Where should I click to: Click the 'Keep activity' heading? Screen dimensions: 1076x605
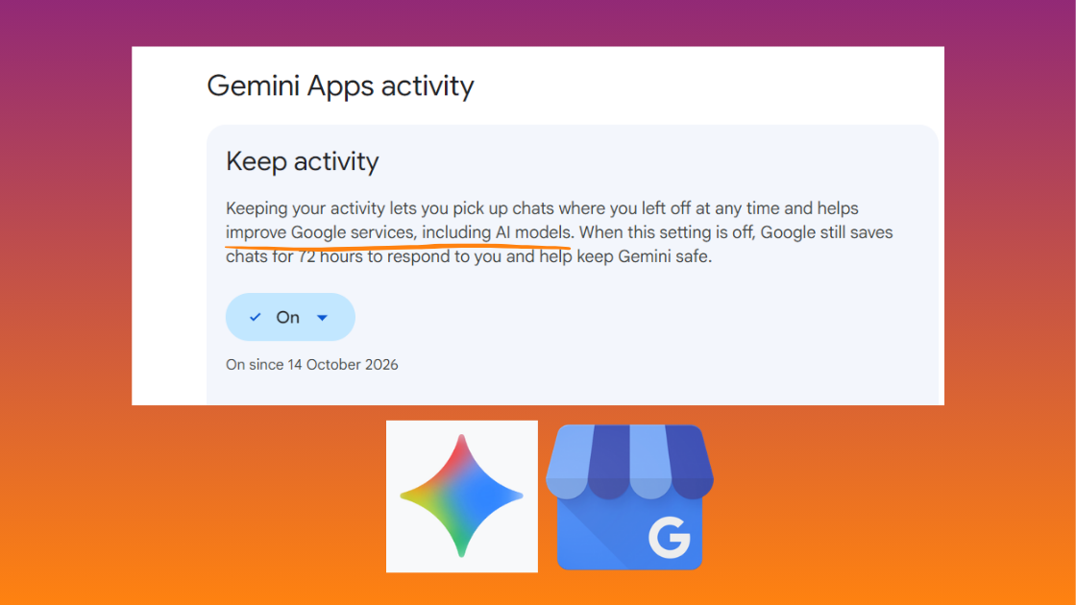[302, 162]
